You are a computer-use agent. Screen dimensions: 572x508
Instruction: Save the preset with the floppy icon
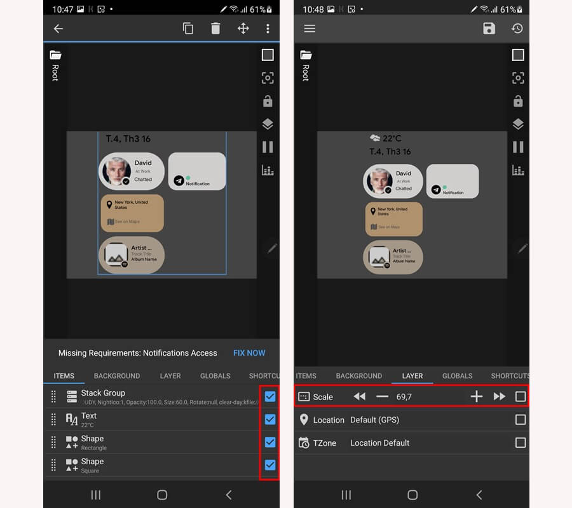point(489,29)
